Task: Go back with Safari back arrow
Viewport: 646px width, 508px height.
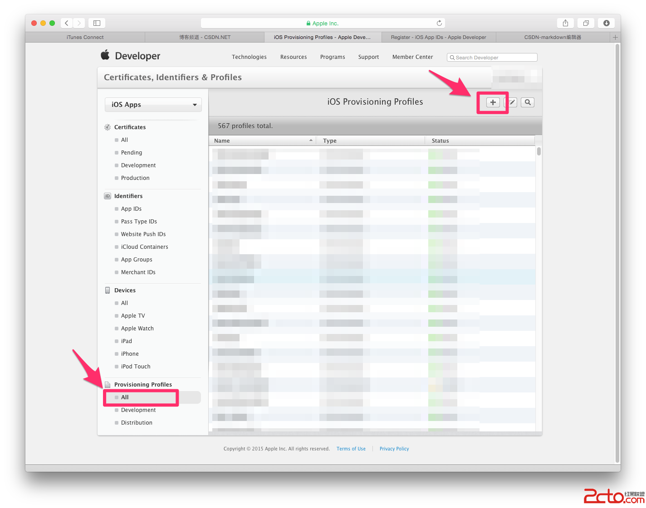Action: [66, 23]
